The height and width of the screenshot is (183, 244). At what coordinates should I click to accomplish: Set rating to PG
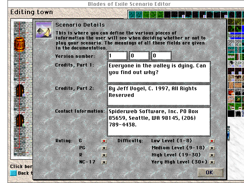point(104,148)
